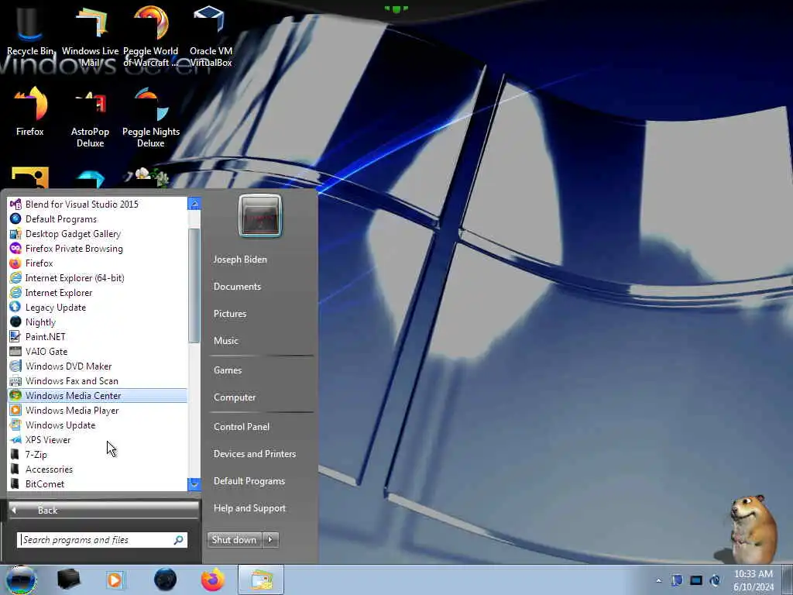The image size is (793, 595).
Task: Click the tray flag icon left of the monitor
Action: pos(677,580)
